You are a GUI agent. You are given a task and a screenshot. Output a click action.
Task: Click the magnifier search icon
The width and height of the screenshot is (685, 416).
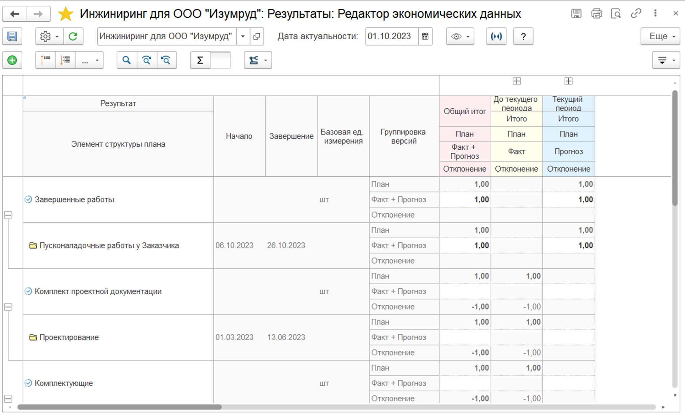coord(126,60)
